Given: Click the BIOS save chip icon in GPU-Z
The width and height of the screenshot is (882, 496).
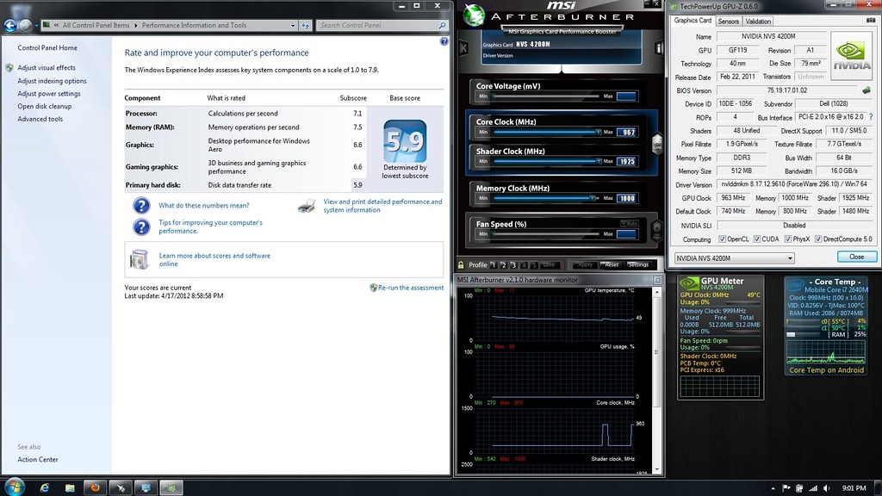Looking at the screenshot, I should click(866, 90).
